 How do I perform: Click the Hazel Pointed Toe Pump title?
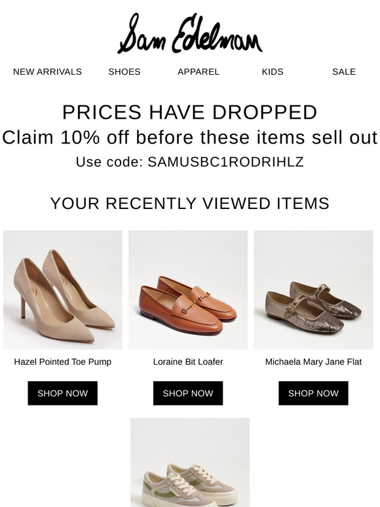pyautogui.click(x=63, y=362)
